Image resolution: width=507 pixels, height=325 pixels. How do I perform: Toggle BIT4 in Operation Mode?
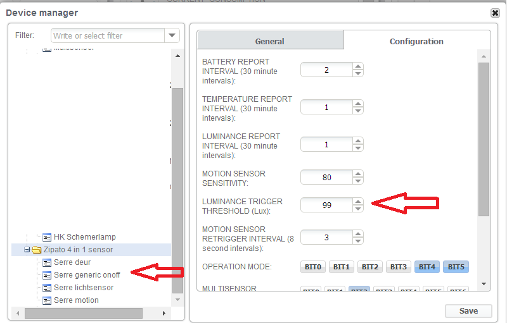427,267
